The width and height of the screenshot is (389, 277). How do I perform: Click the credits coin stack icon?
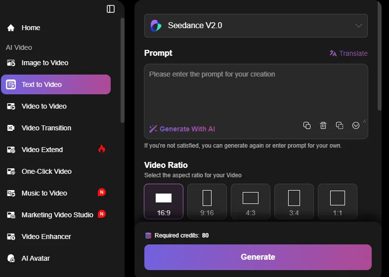148,236
